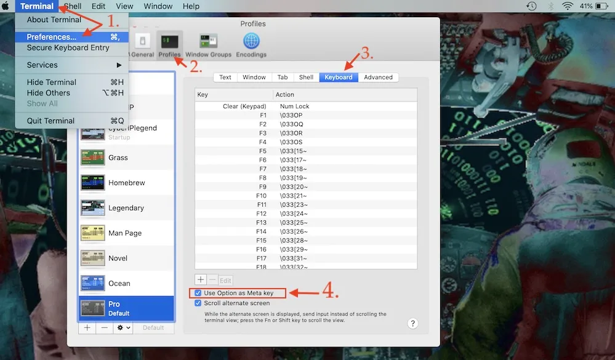615x360 pixels.
Task: Switch to the Window tab
Action: (x=254, y=78)
